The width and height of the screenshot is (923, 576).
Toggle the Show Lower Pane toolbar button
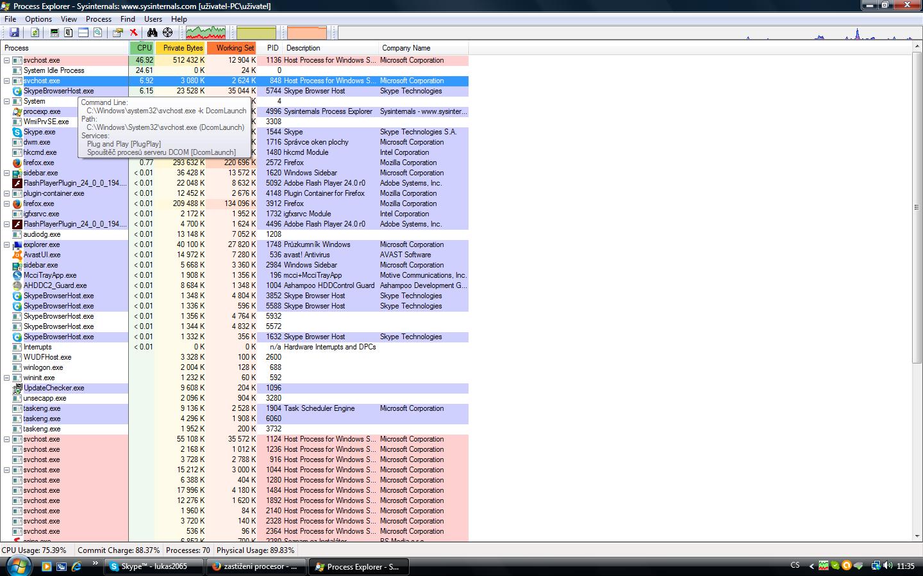tap(83, 33)
